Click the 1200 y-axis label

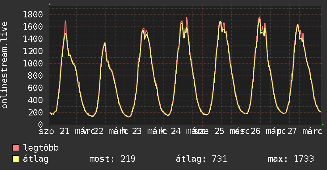[x=33, y=51]
